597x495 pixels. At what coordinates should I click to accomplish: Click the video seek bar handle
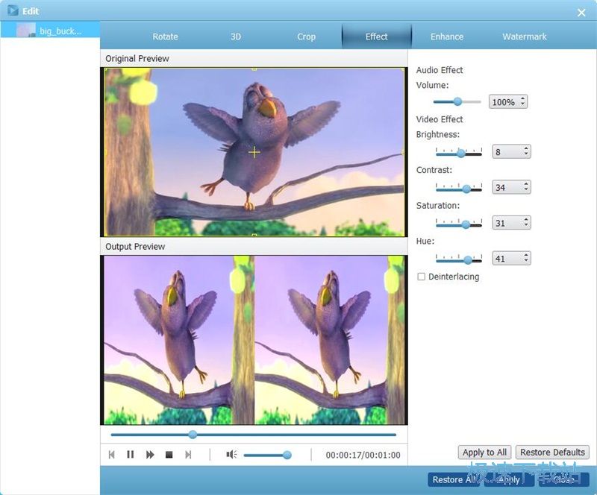coord(193,434)
